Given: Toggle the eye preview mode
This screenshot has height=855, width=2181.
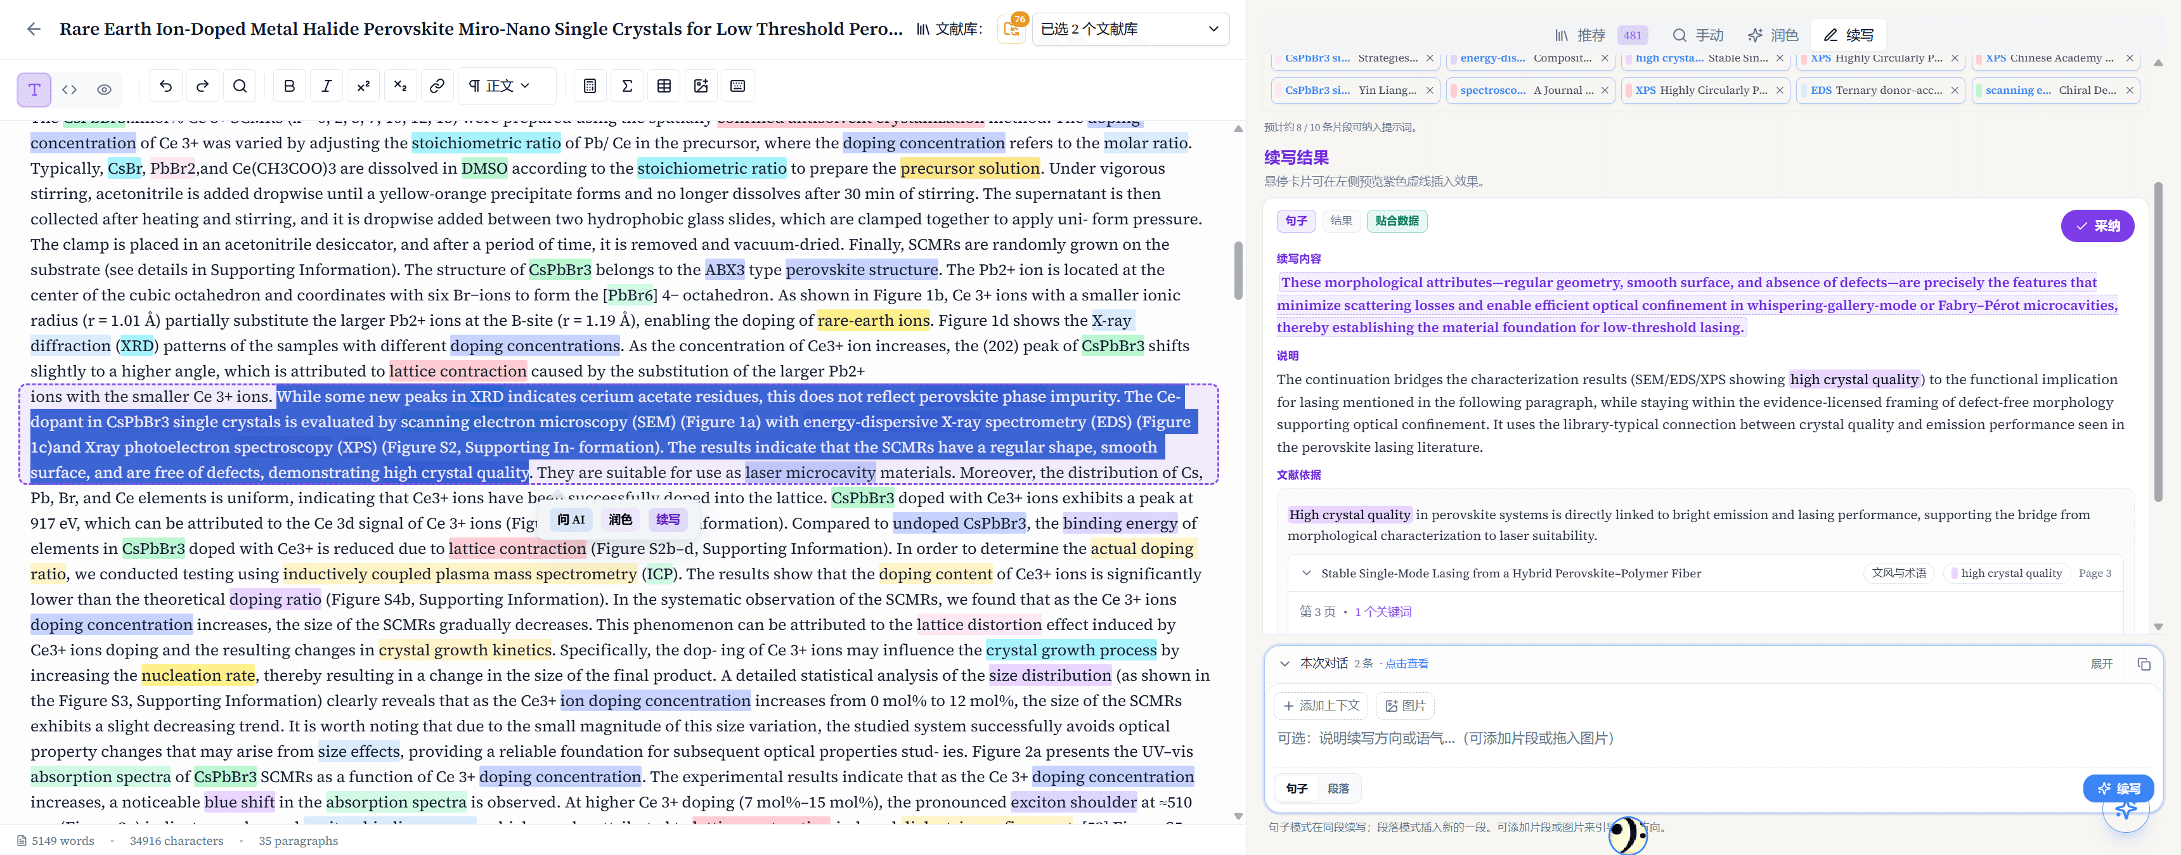Looking at the screenshot, I should pyautogui.click(x=104, y=89).
